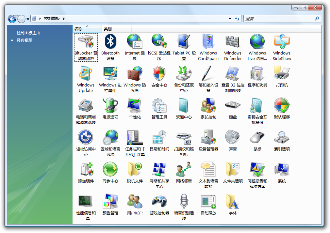Open 日期和时间 calendar icon
The height and width of the screenshot is (233, 330).
pyautogui.click(x=159, y=138)
